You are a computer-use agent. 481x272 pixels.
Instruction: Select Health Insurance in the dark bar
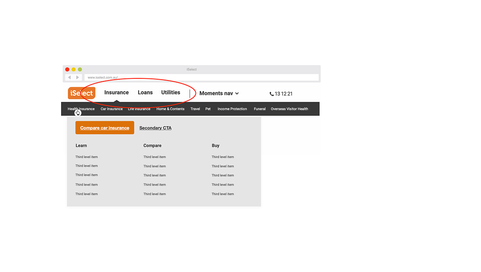pyautogui.click(x=81, y=109)
